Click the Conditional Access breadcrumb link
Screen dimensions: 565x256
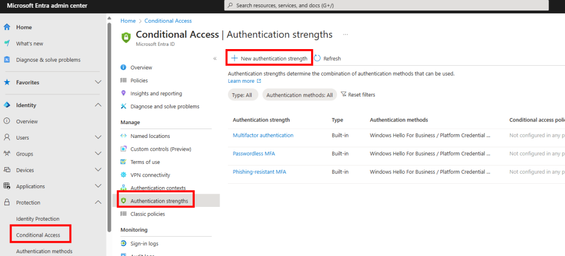[168, 21]
